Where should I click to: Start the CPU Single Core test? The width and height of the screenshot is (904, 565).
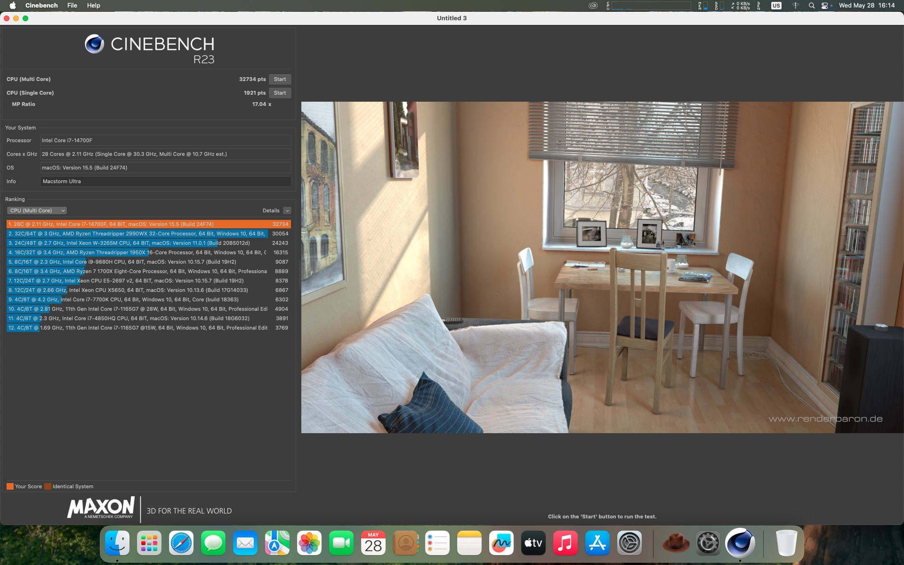pyautogui.click(x=280, y=93)
